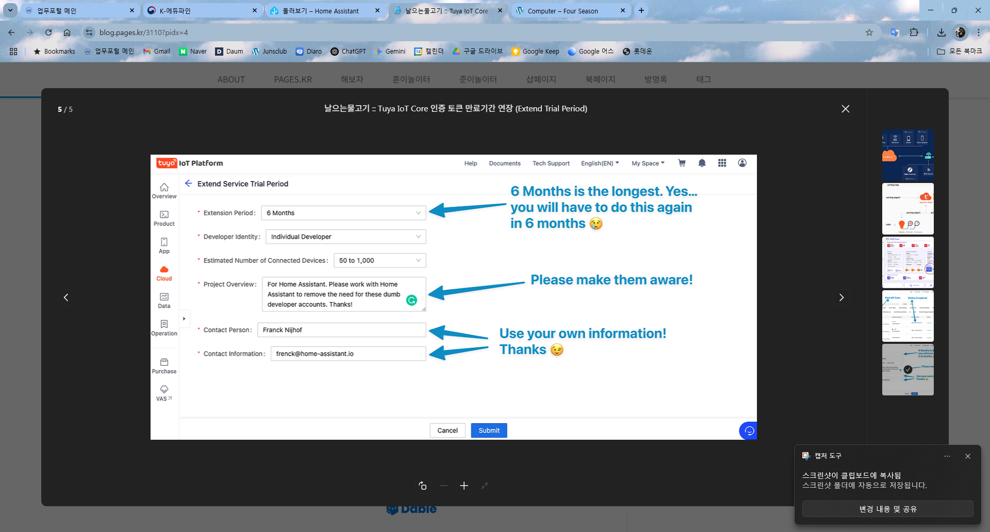
Task: Dismiss the 캡처 도구 notification
Action: tap(968, 456)
